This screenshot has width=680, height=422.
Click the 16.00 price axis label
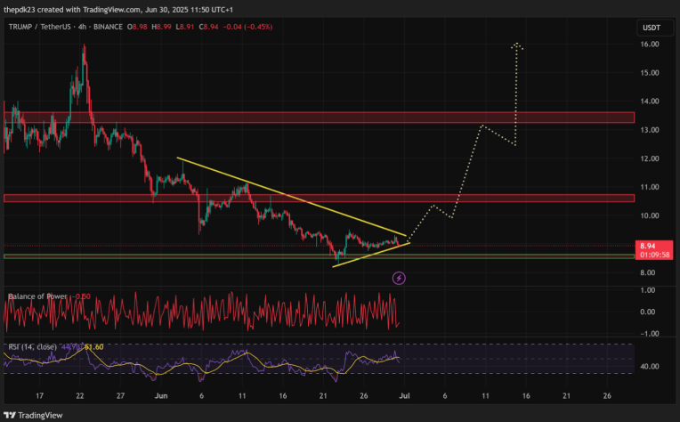pyautogui.click(x=649, y=45)
